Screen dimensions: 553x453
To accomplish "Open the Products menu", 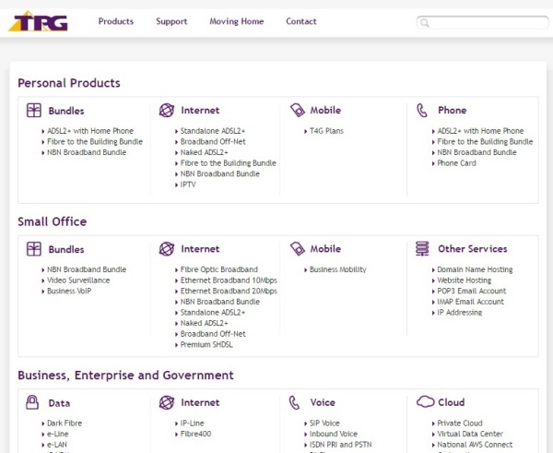I will pyautogui.click(x=116, y=21).
